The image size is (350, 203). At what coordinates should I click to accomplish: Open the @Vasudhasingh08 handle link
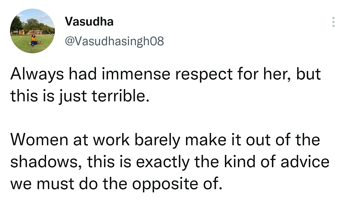[x=114, y=41]
